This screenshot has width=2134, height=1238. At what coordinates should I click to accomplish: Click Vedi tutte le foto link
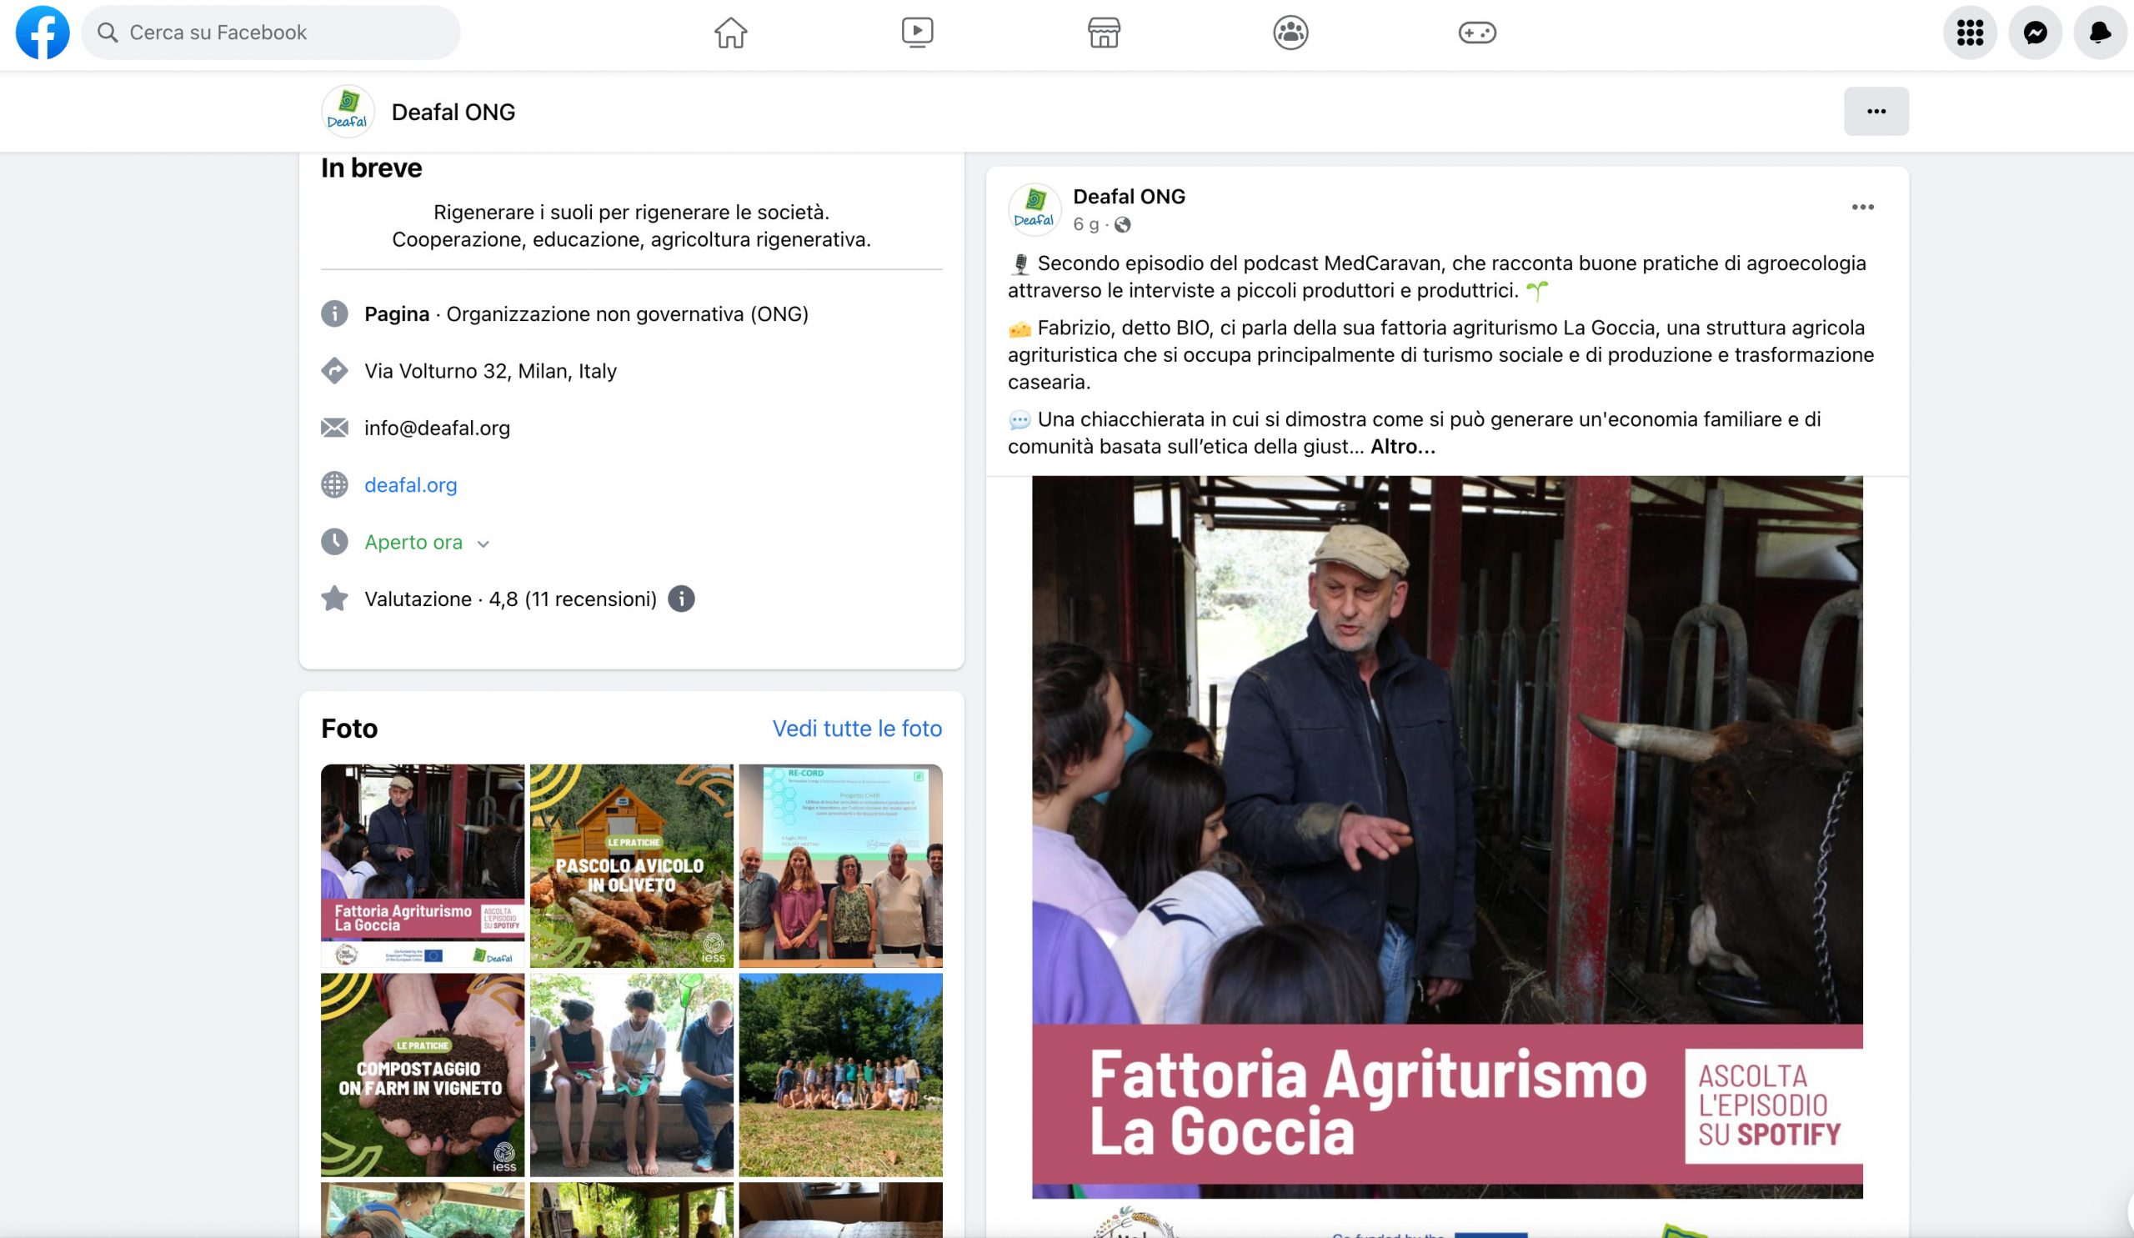(x=857, y=729)
